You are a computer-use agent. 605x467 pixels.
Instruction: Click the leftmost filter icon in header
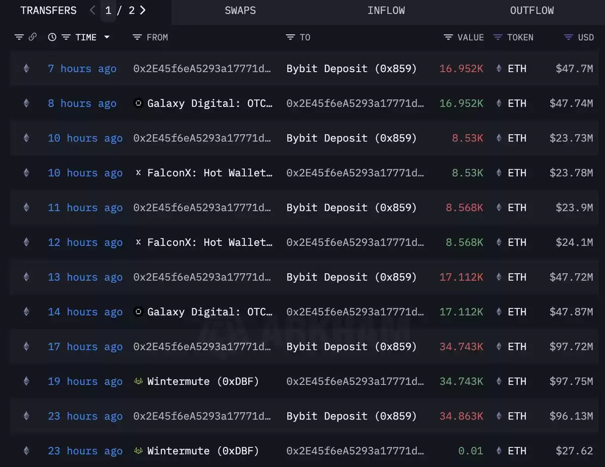click(19, 37)
